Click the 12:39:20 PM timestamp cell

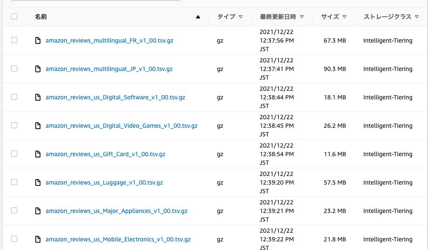click(276, 182)
